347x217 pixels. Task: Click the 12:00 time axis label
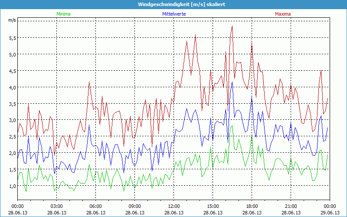point(174,207)
